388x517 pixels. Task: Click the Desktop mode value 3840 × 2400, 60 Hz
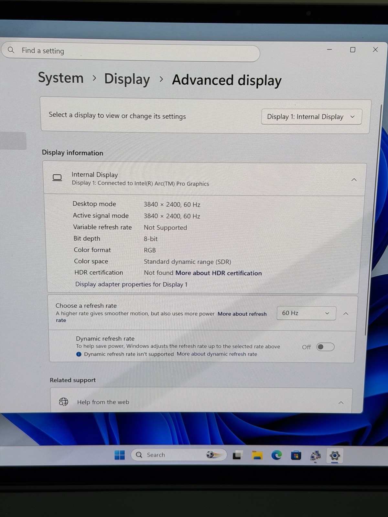click(172, 205)
